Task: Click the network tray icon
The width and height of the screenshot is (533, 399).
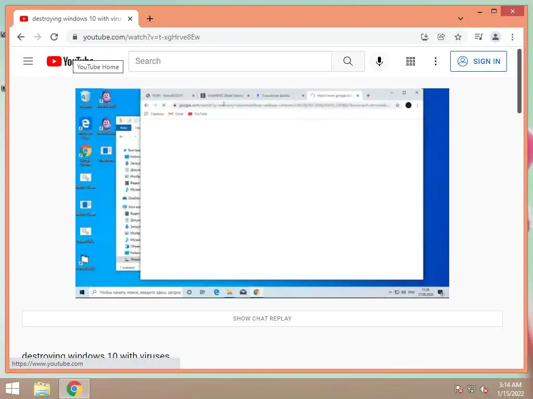Action: tap(472, 389)
